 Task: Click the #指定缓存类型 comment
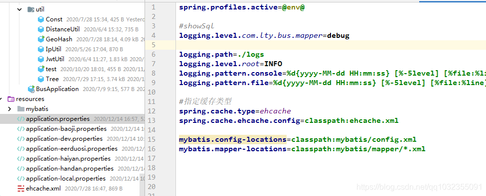coord(205,101)
